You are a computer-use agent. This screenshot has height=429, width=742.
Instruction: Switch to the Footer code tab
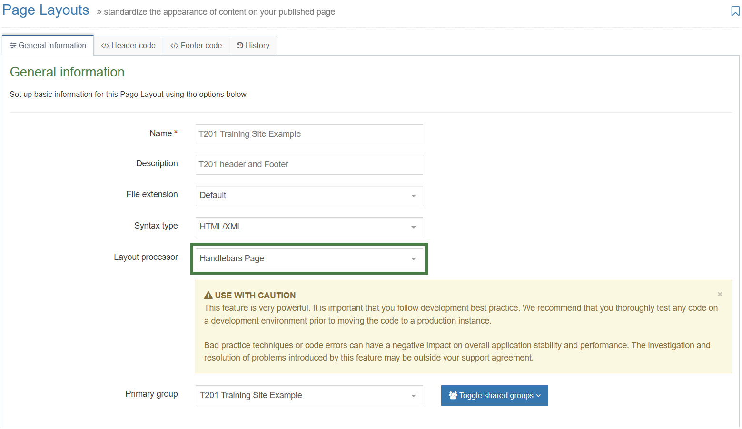tap(196, 46)
